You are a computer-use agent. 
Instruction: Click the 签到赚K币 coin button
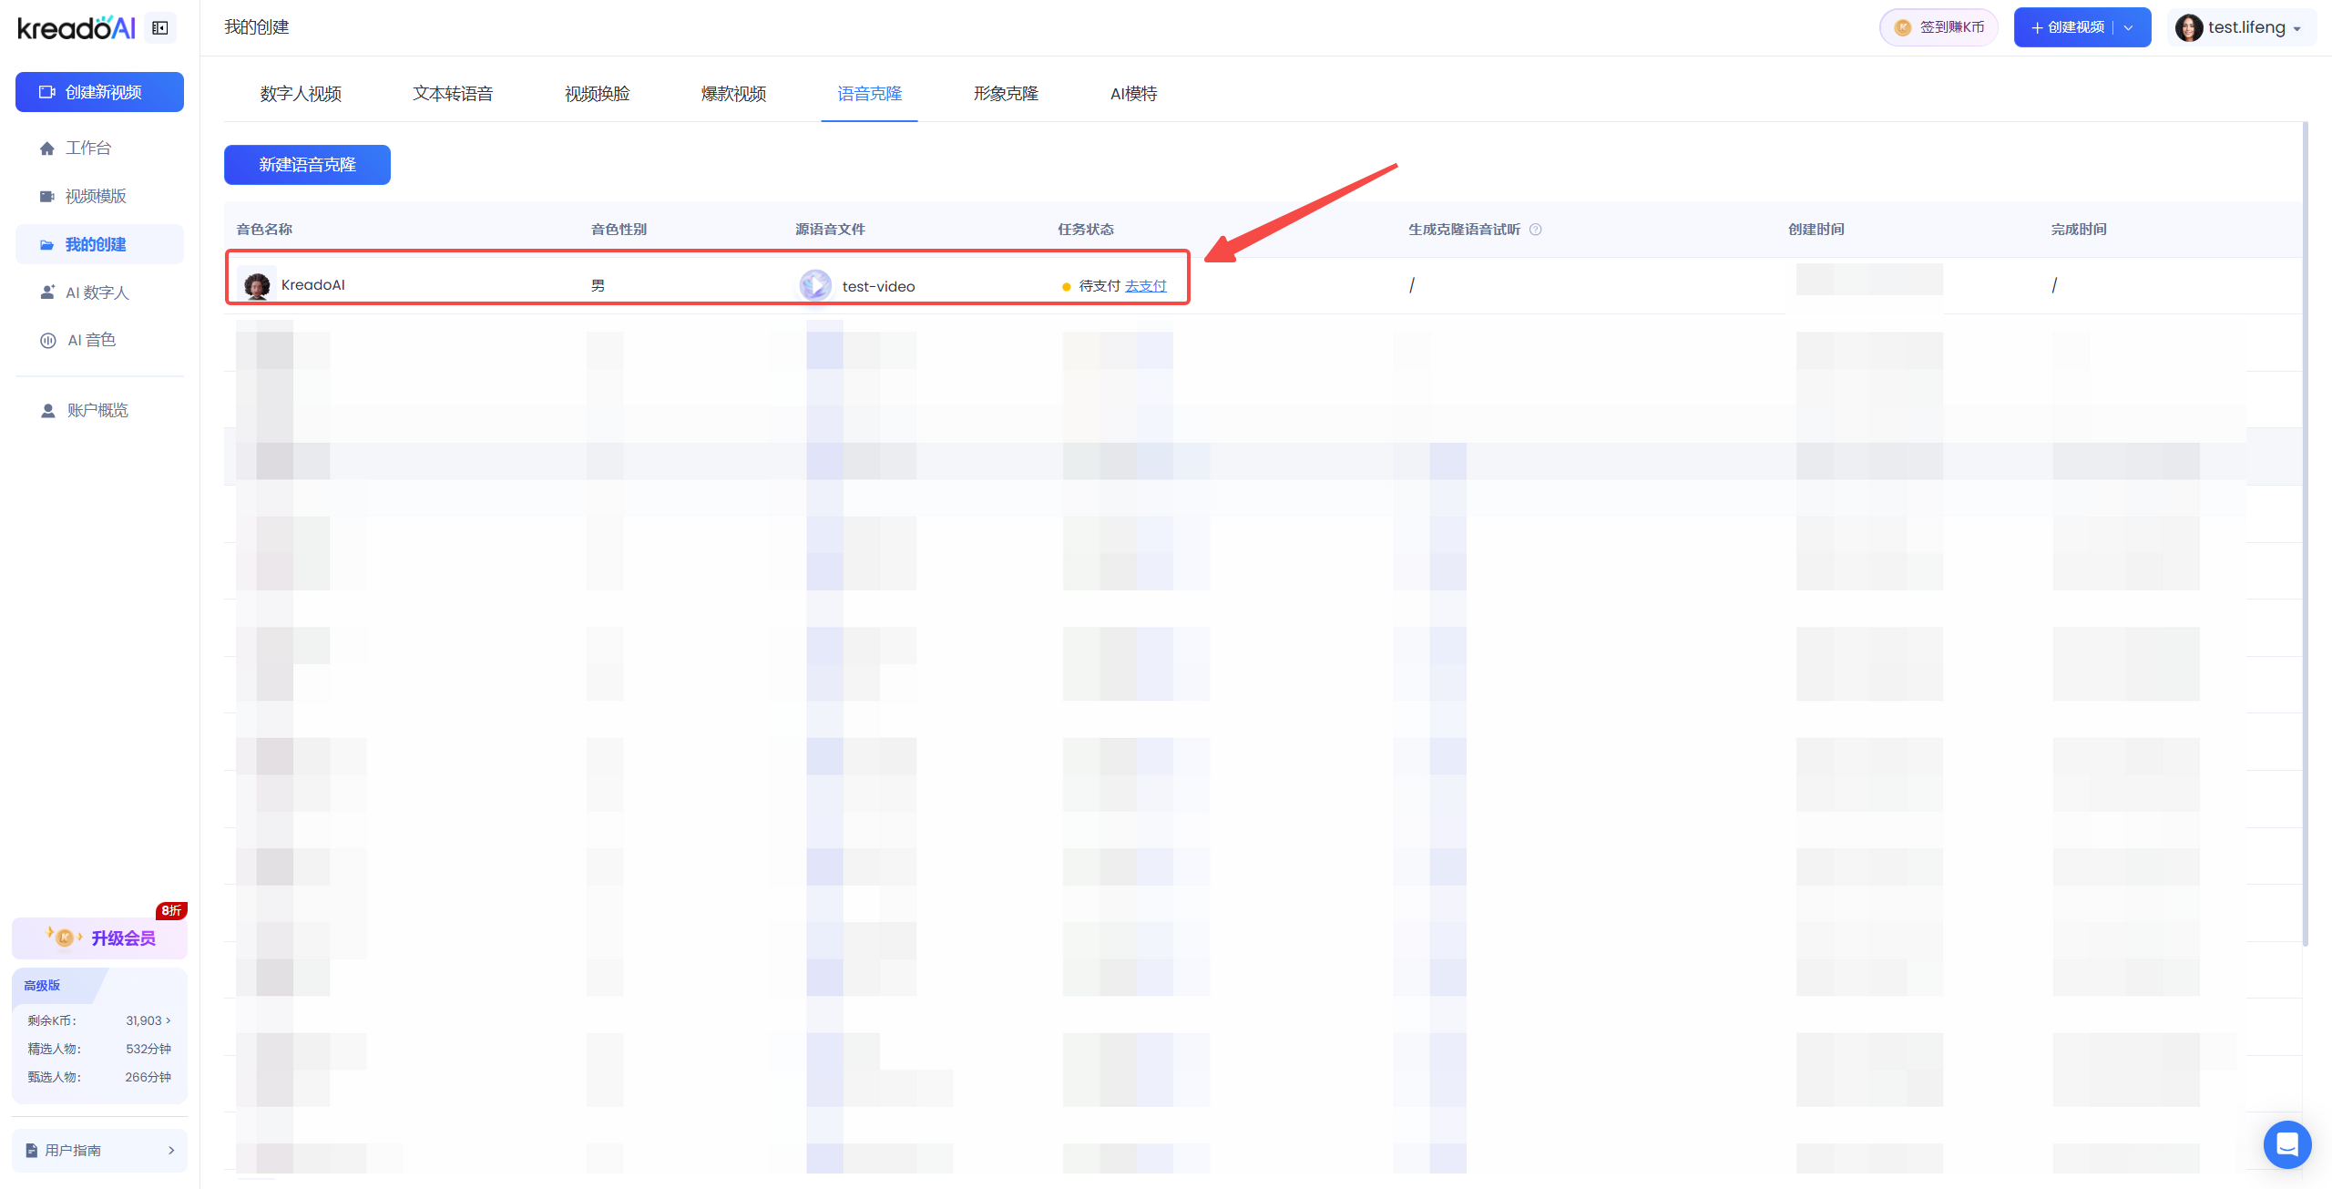(1938, 27)
